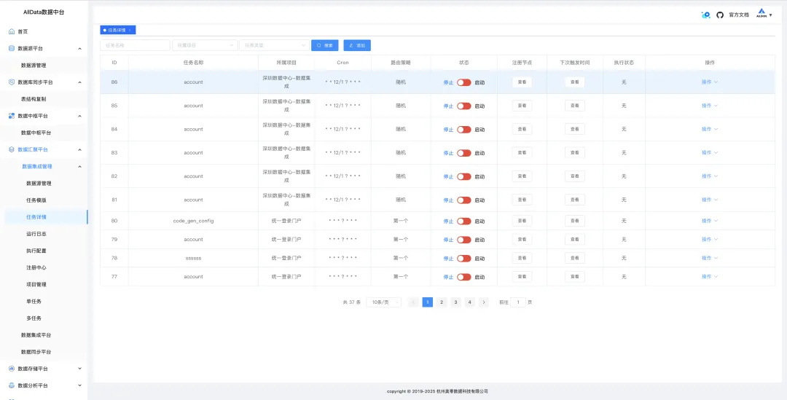The image size is (787, 400).
Task: Toggle the status switch for task ID 84
Action: point(463,130)
